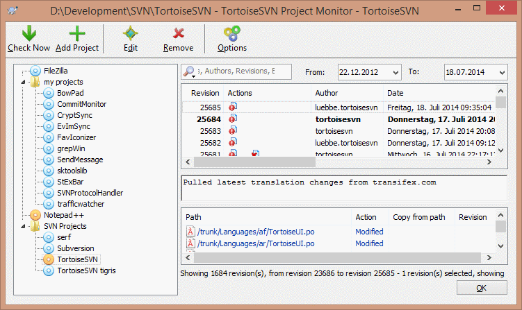
Task: Select revision 25685 row
Action: tap(339, 107)
